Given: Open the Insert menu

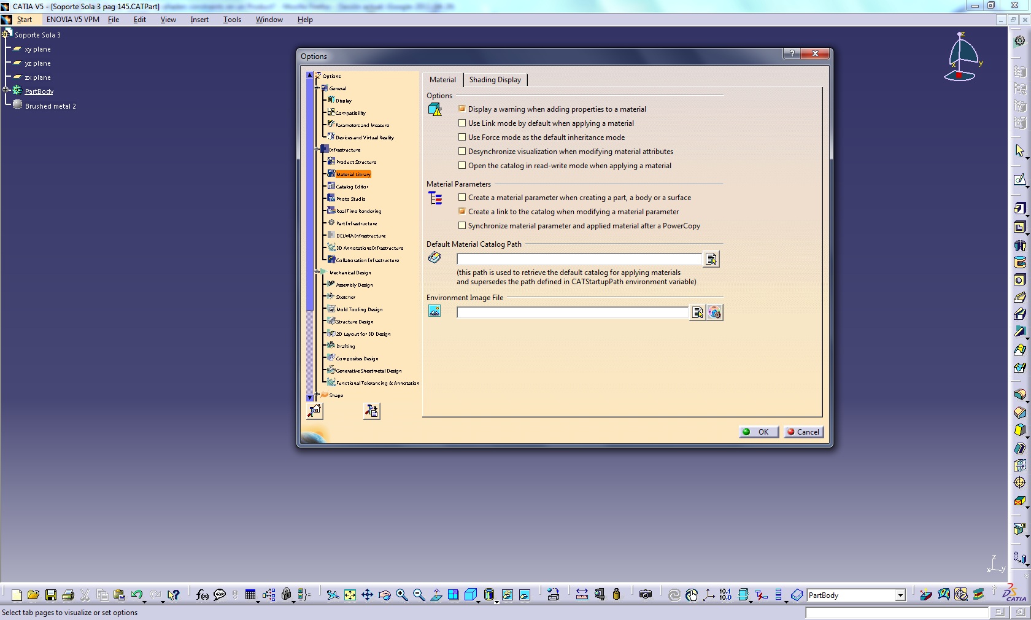Looking at the screenshot, I should click(x=199, y=20).
